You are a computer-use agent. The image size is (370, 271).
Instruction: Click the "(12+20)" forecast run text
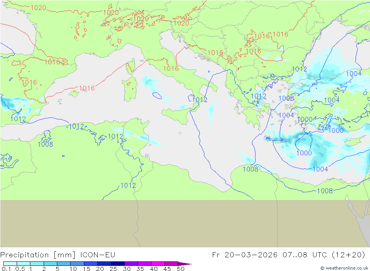348,255
